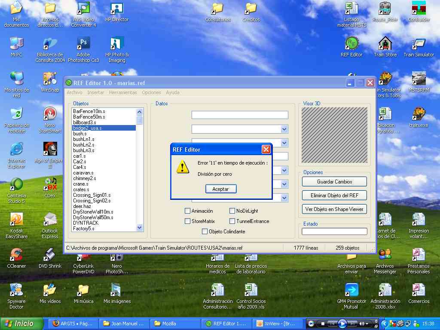Close the REF Editor error dialog
This screenshot has height=330, width=440.
[266, 150]
